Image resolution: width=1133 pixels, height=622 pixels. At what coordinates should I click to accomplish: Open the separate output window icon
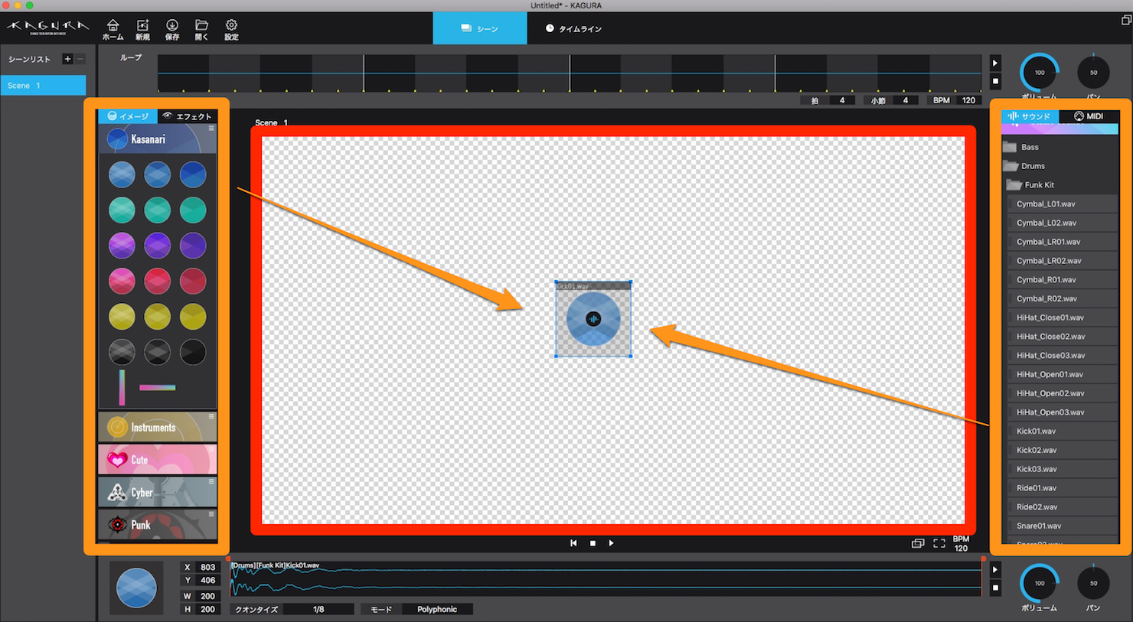[x=918, y=543]
